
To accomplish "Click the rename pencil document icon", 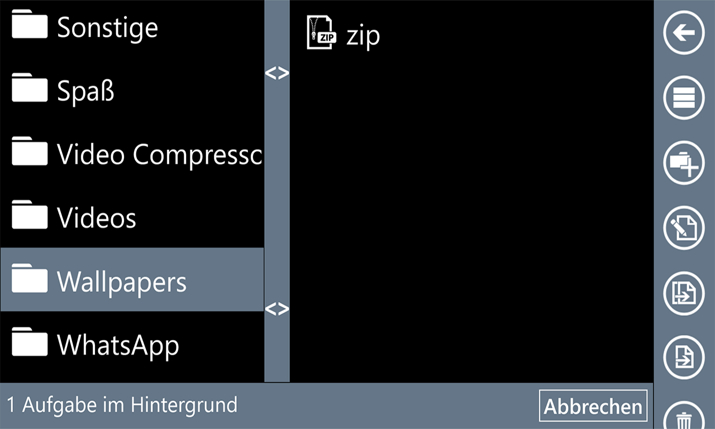I will [x=684, y=227].
